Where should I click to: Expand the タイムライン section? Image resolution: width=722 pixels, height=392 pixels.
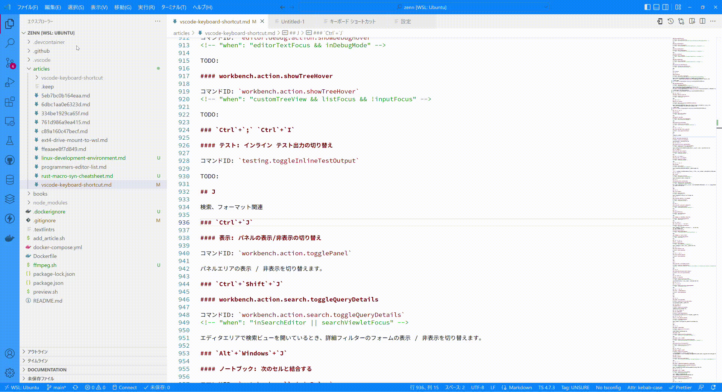coord(93,361)
